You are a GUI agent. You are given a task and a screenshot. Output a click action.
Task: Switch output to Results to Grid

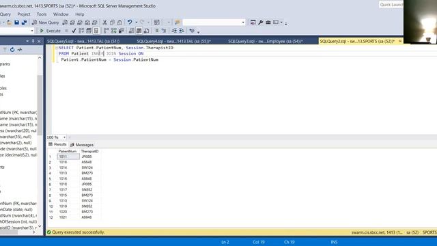(139, 31)
